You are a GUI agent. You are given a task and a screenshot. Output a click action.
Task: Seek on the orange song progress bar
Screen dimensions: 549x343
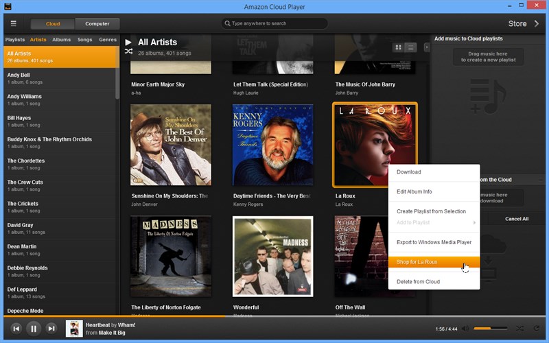114,316
